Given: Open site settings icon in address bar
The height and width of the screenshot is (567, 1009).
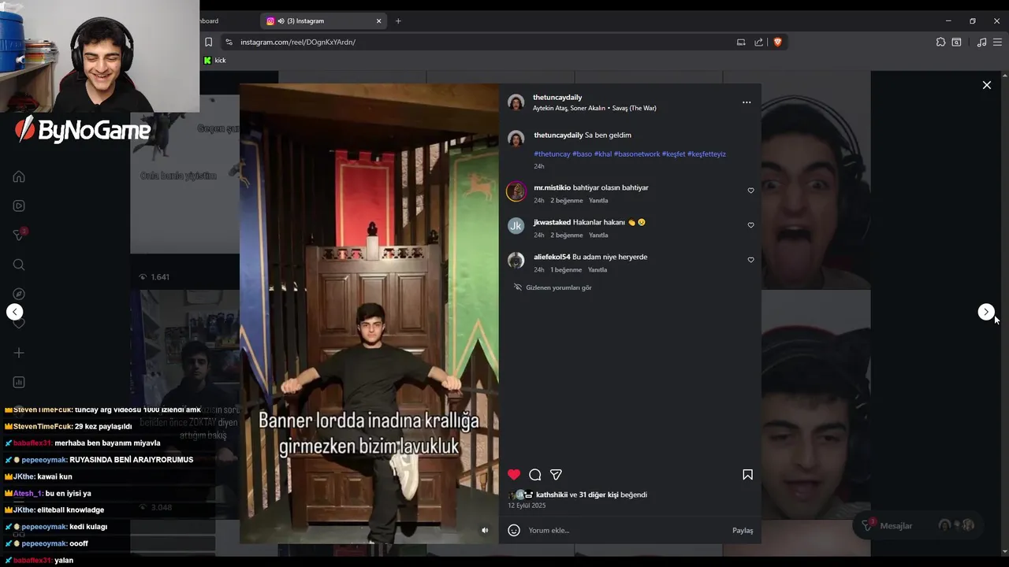Looking at the screenshot, I should (x=229, y=42).
